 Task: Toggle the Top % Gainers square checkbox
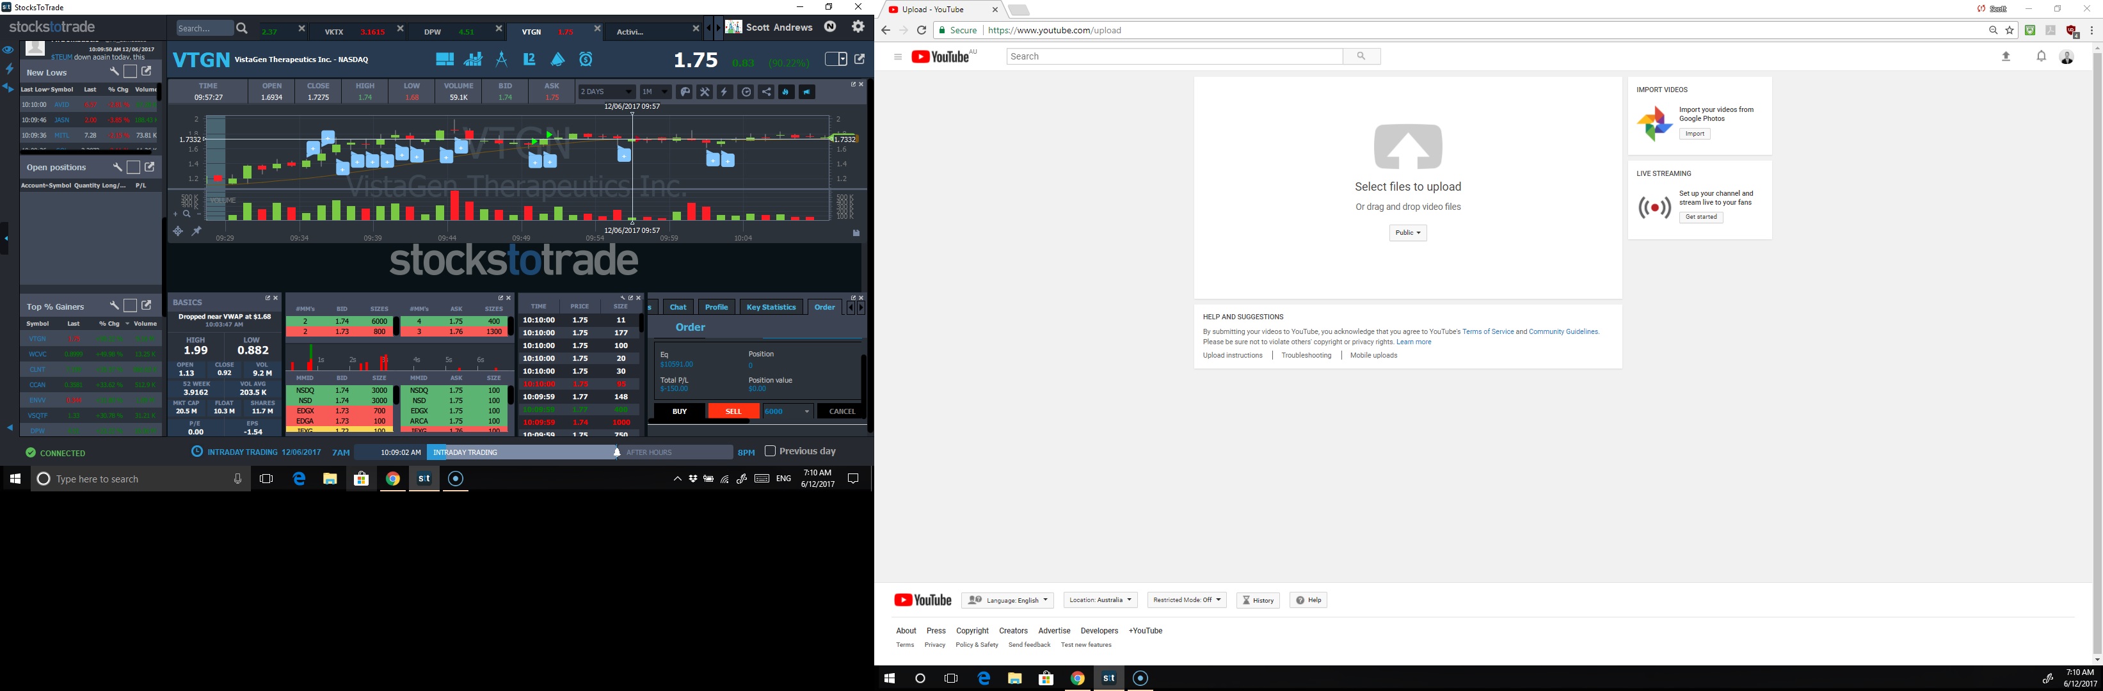[130, 306]
